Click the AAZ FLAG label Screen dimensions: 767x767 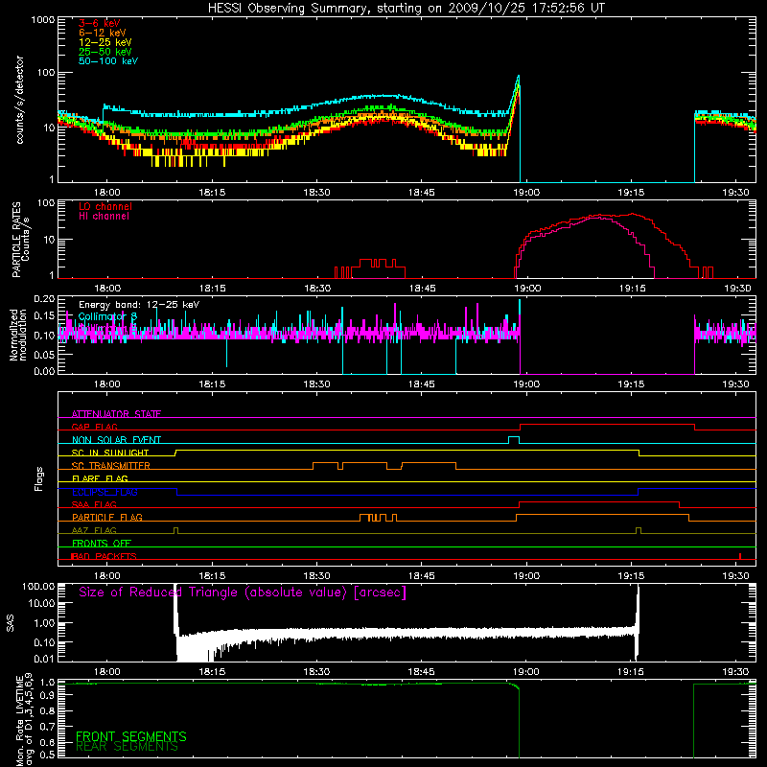94,530
